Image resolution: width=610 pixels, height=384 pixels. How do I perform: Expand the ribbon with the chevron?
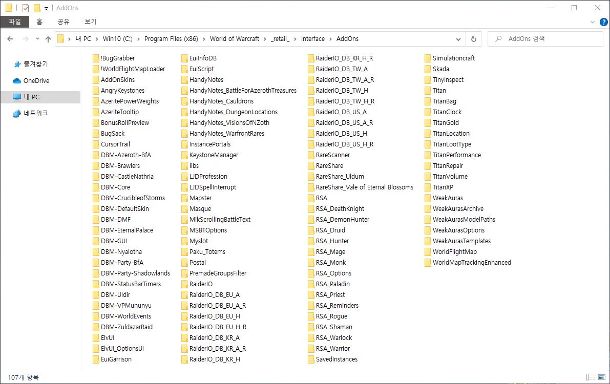[593, 22]
